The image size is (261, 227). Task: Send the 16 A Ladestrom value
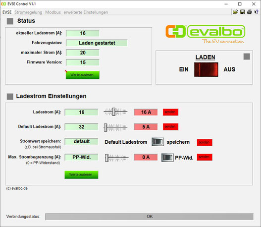pyautogui.click(x=170, y=112)
